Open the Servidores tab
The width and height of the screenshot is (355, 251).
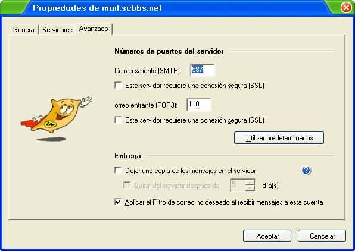(x=57, y=30)
